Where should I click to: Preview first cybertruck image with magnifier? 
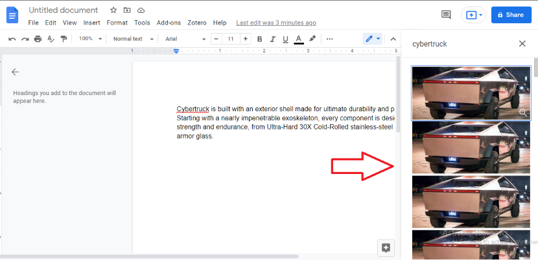pyautogui.click(x=523, y=113)
